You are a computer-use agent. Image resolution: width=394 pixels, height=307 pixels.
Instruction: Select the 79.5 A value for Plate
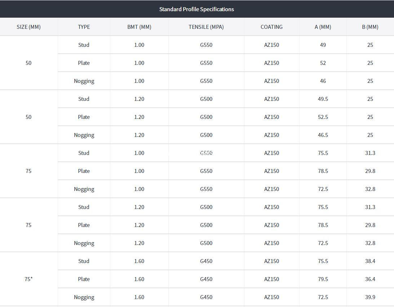(323, 279)
